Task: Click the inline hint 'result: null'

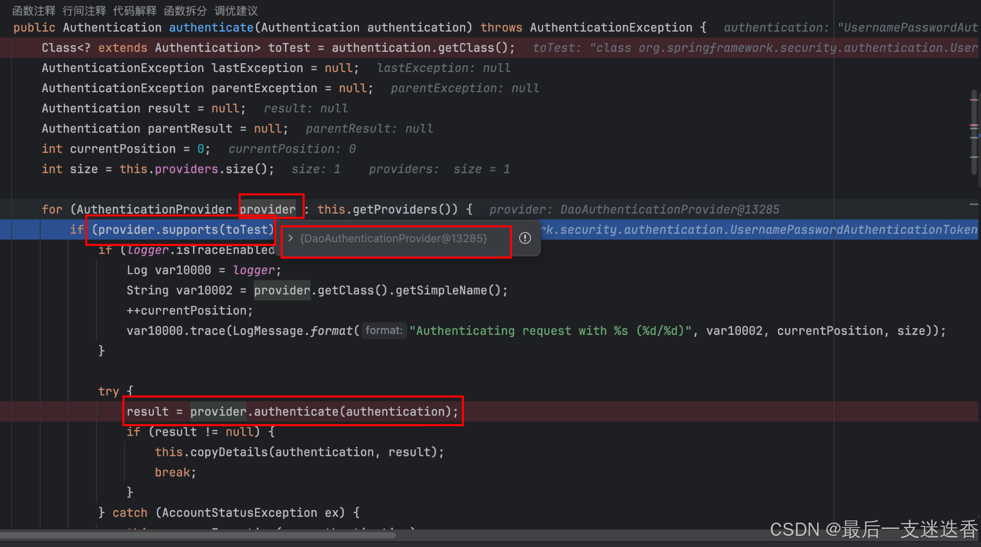Action: pos(306,108)
